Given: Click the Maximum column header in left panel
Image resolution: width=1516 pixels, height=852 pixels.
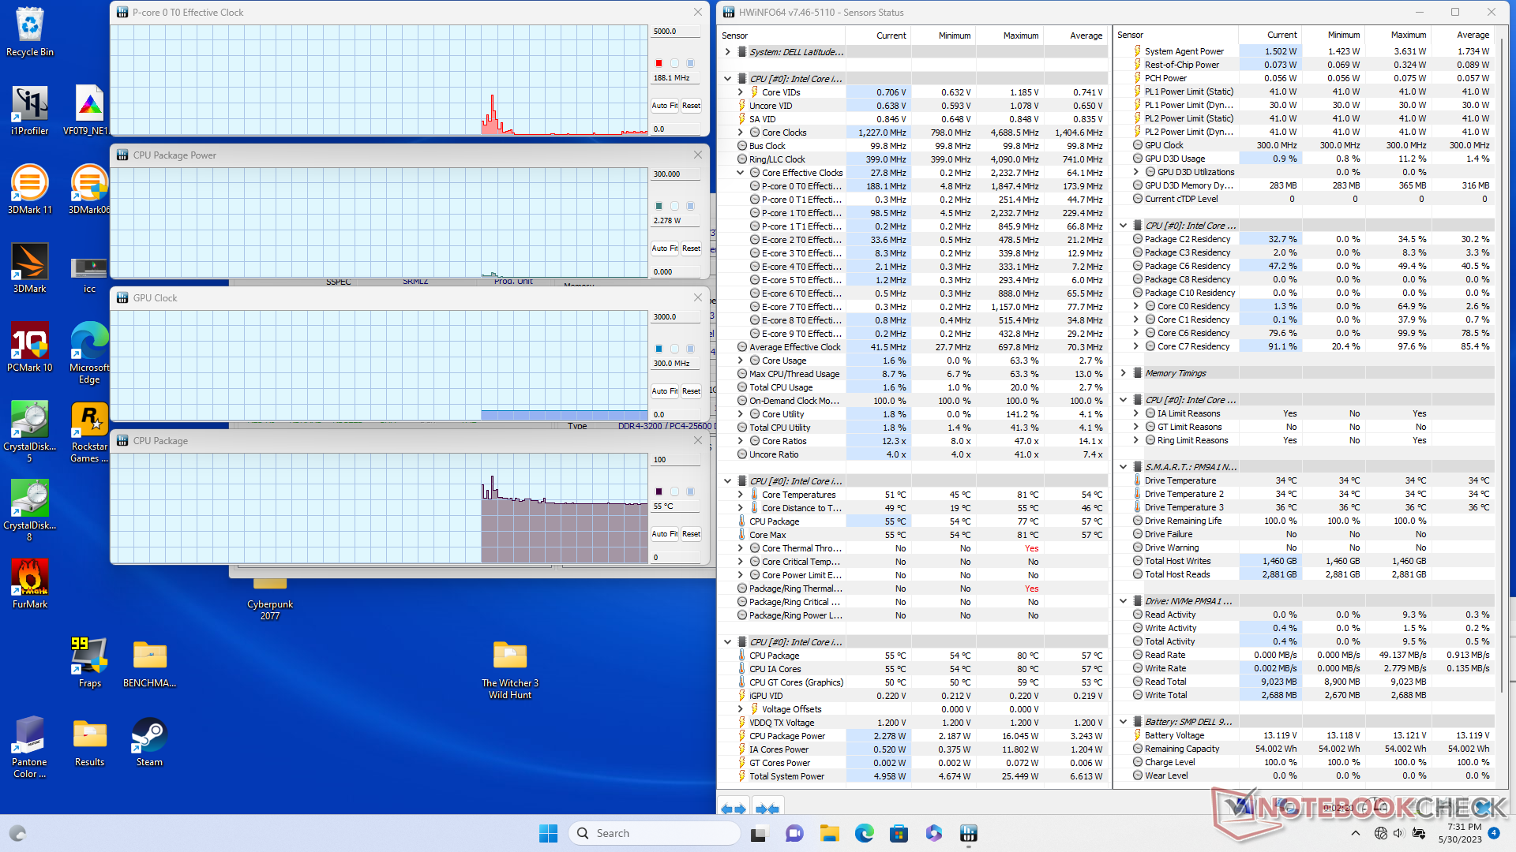Looking at the screenshot, I should [x=1020, y=35].
